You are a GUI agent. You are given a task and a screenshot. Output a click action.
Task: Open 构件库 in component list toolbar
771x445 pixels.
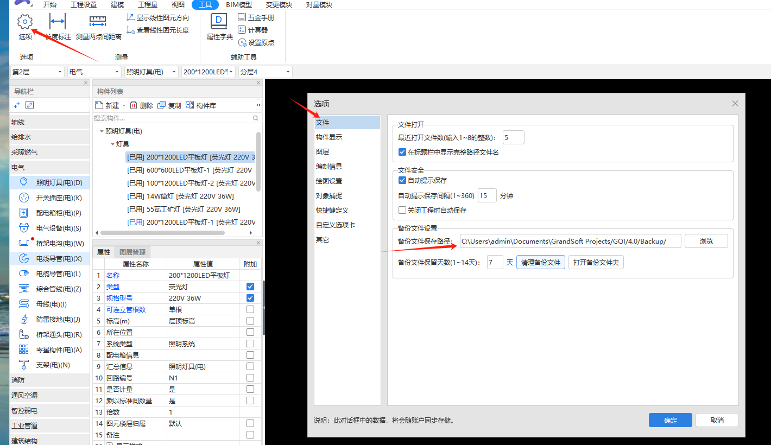click(201, 105)
